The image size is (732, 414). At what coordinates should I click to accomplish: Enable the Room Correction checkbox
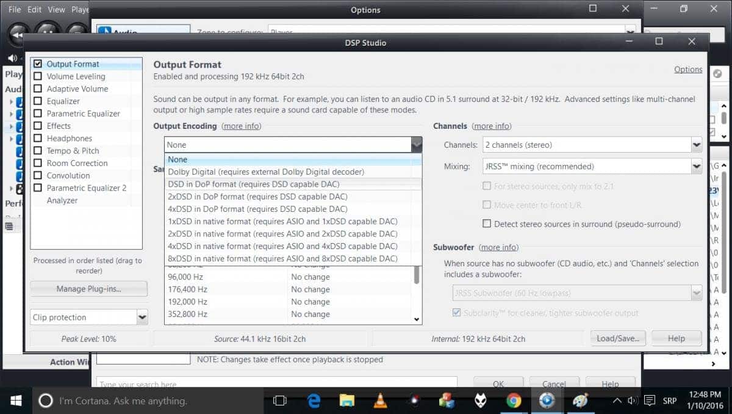38,163
